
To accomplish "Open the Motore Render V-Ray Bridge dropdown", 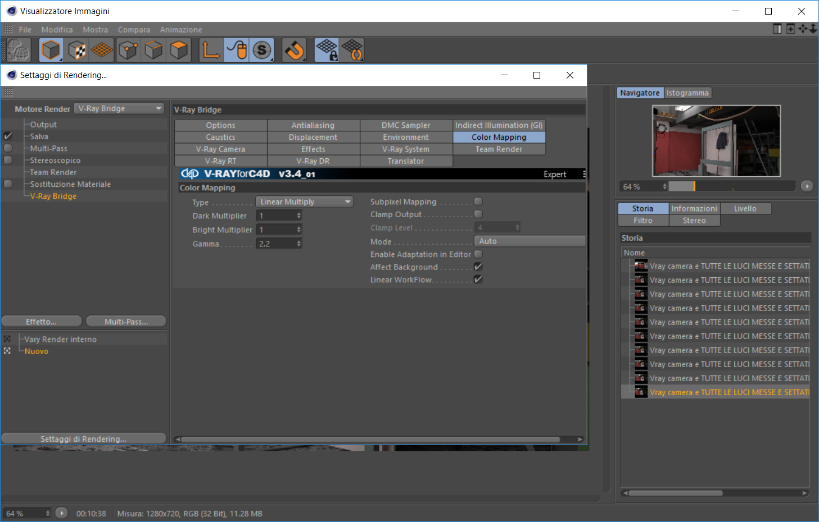I will click(120, 108).
